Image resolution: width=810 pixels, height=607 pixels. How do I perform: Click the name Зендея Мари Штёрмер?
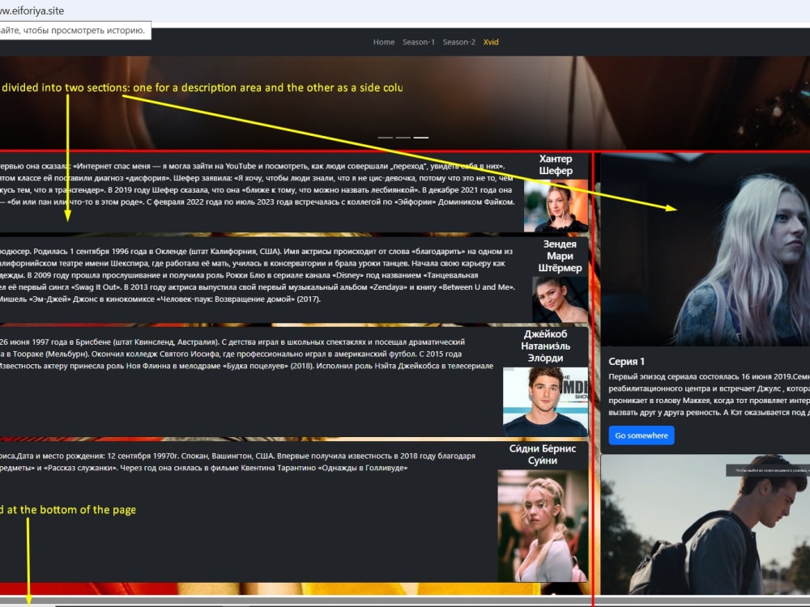point(560,256)
